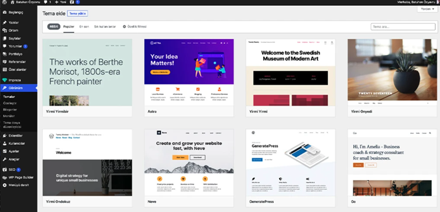This screenshot has width=440, height=212.
Task: Open the comments bubble icon in admin bar
Action: point(46,2)
